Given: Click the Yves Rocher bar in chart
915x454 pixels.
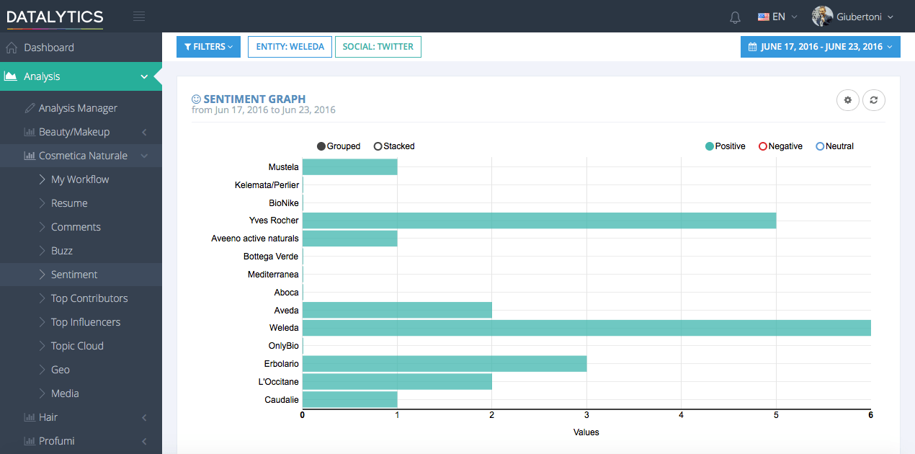Looking at the screenshot, I should tap(540, 221).
